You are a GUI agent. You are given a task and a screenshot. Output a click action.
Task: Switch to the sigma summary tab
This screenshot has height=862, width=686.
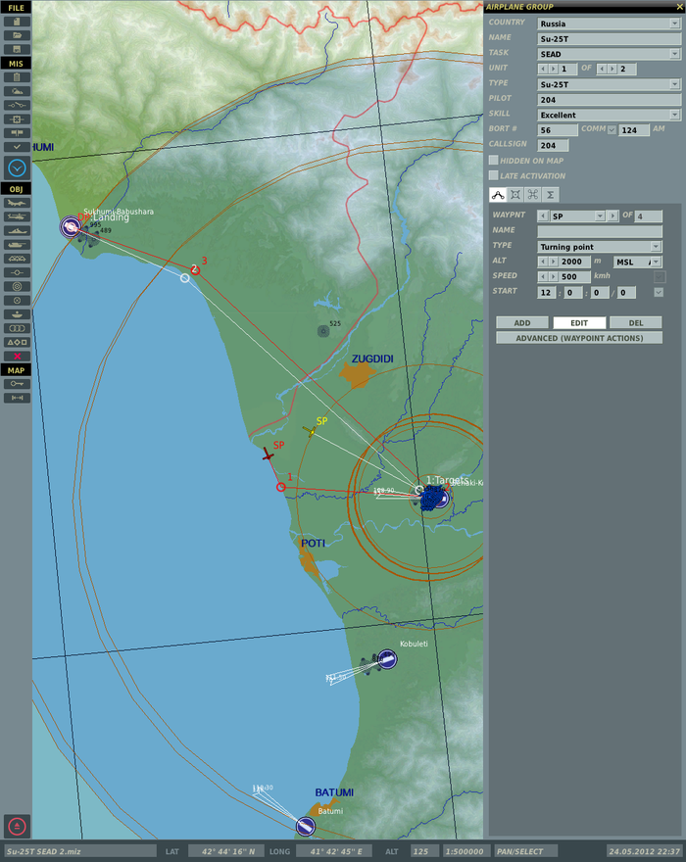[550, 194]
